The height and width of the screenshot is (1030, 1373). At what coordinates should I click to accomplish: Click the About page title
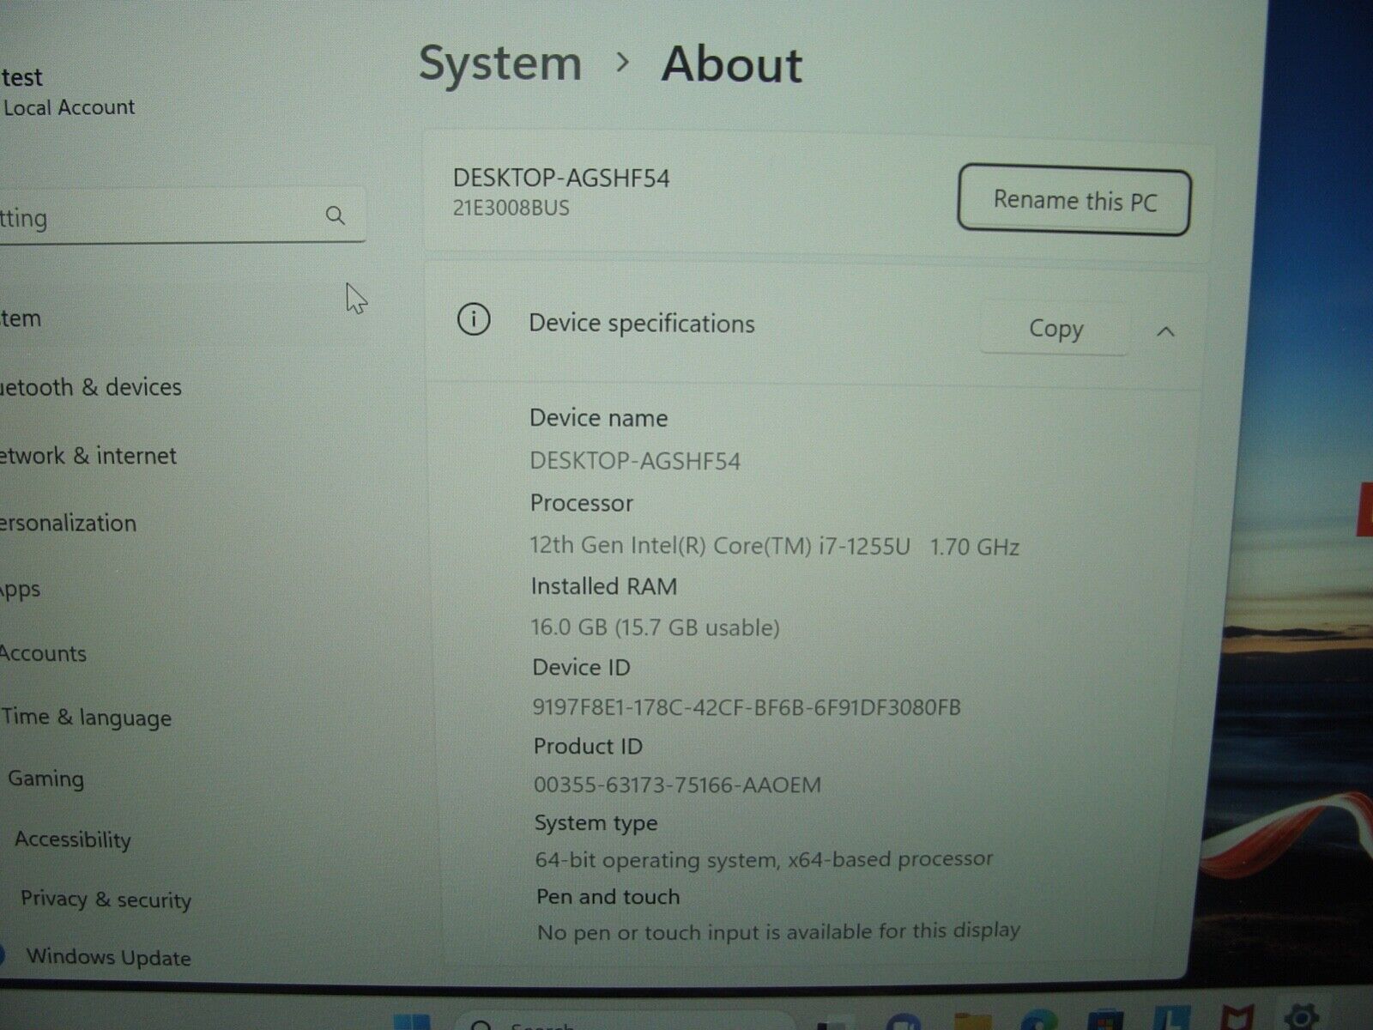click(x=732, y=65)
